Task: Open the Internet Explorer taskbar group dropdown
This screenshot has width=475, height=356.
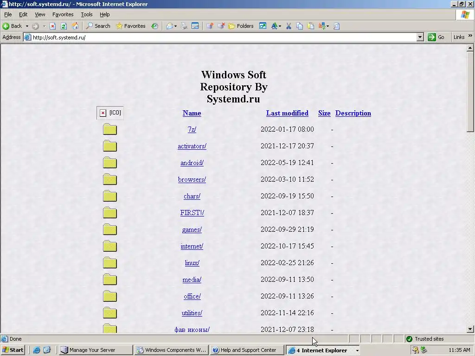Action: click(x=357, y=350)
